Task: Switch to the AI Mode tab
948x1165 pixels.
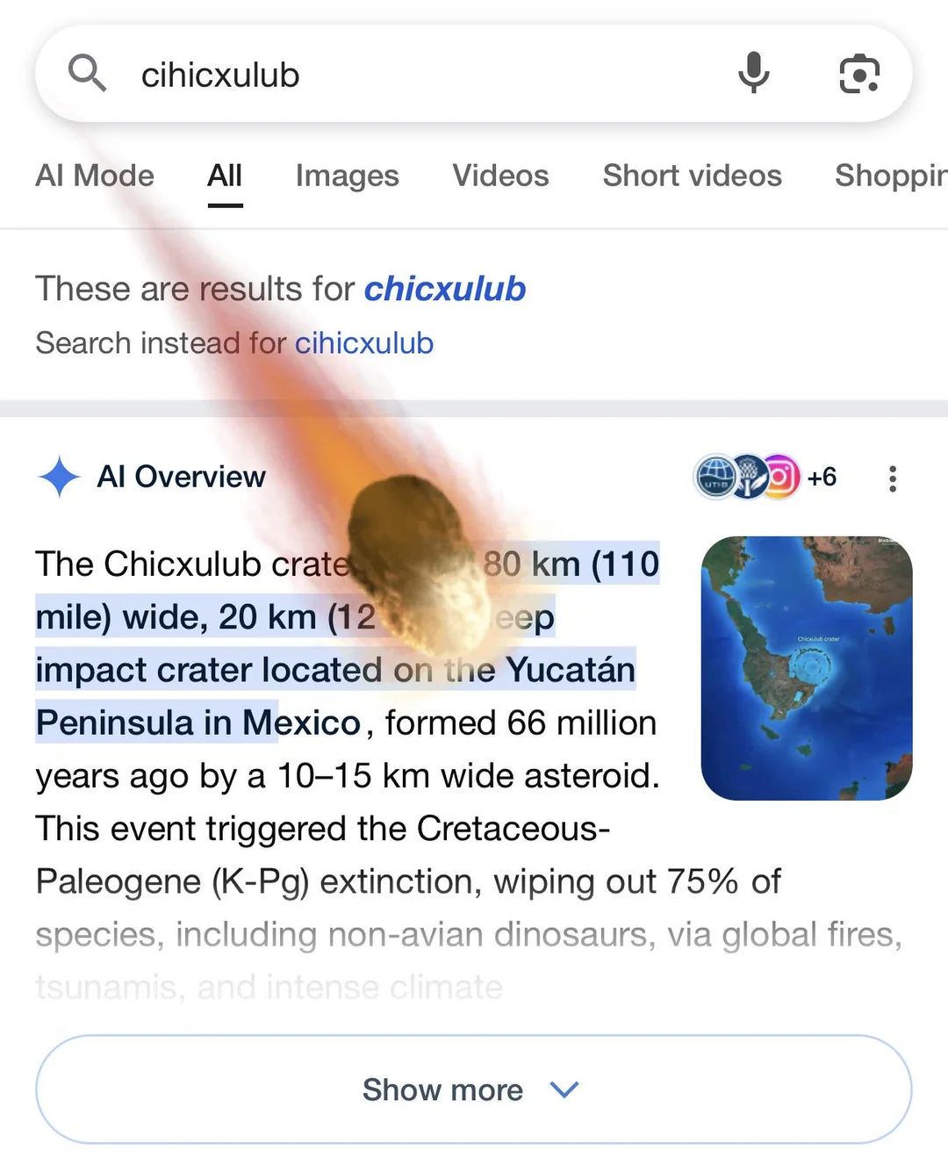Action: 95,176
